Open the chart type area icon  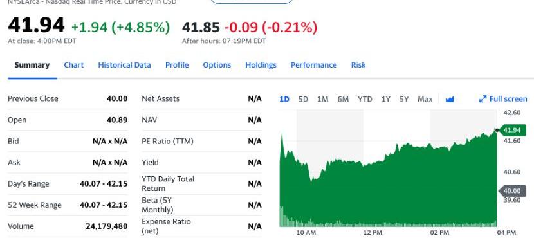click(x=450, y=100)
